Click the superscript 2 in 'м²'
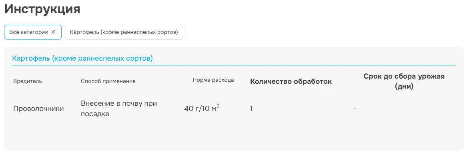469x160 pixels. (x=218, y=106)
